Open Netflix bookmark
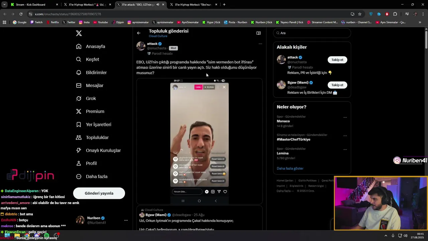This screenshot has height=241, width=428. (52, 22)
